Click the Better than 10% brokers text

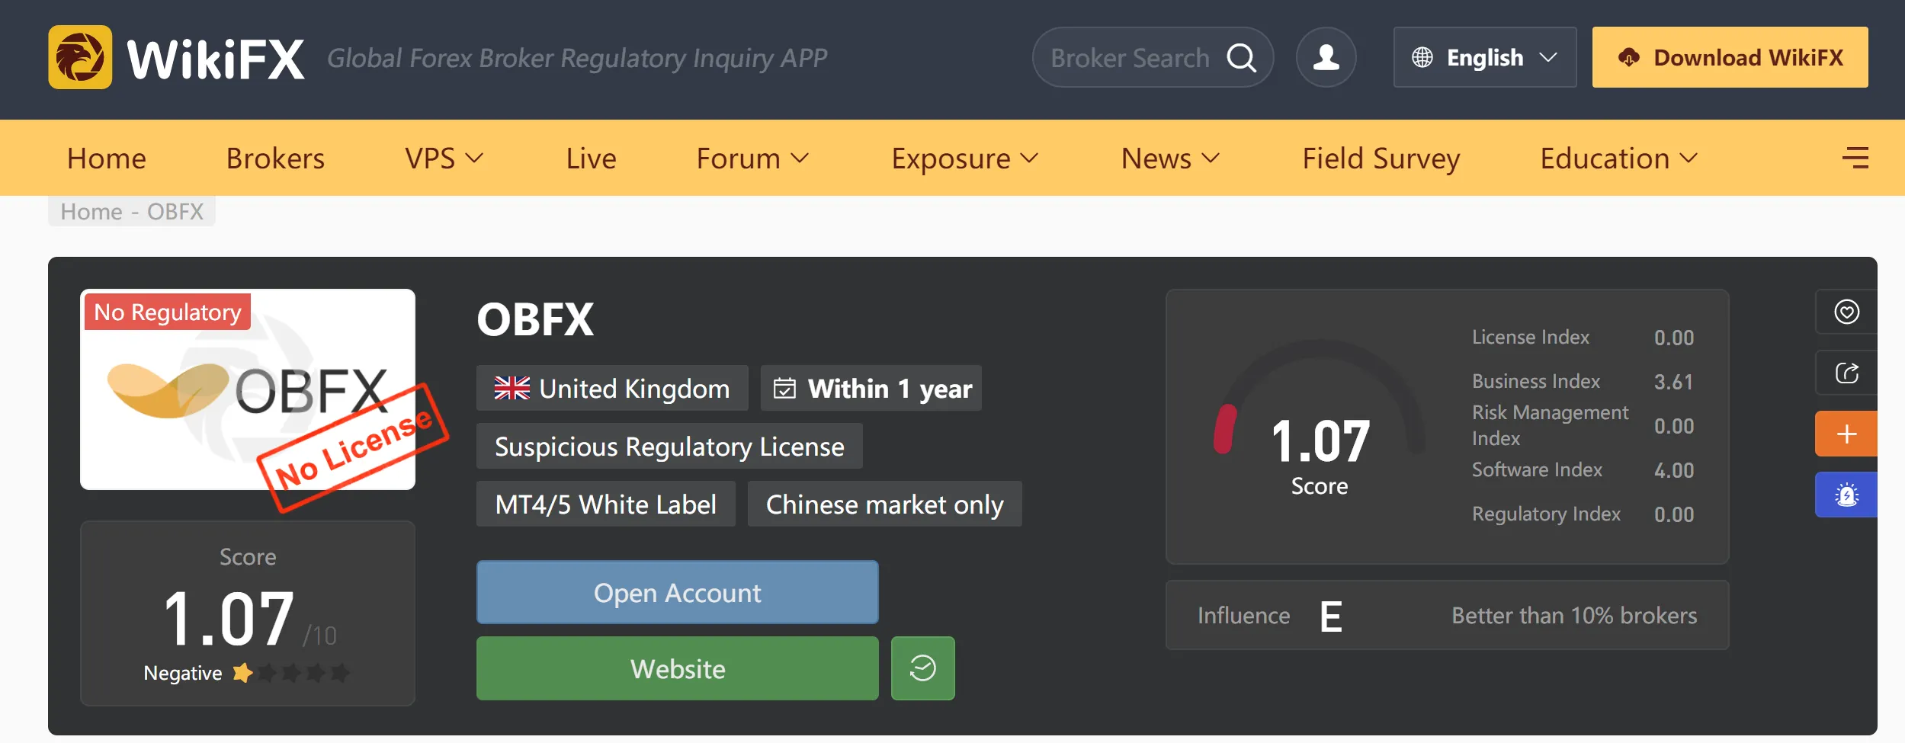point(1574,615)
